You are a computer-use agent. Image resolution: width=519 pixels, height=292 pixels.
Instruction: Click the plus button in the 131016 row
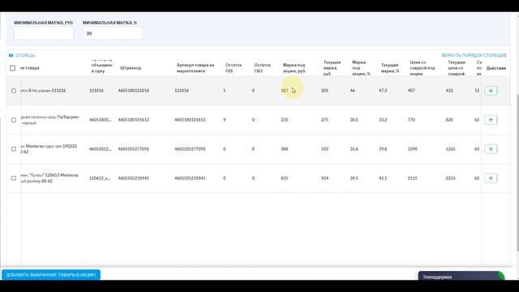(491, 91)
